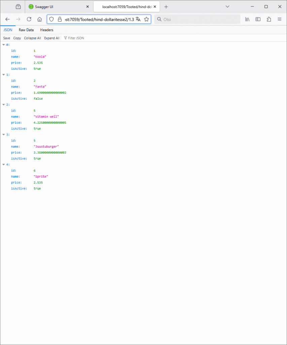Select the Swagger UI browser tab
This screenshot has width=287, height=345.
[x=57, y=7]
